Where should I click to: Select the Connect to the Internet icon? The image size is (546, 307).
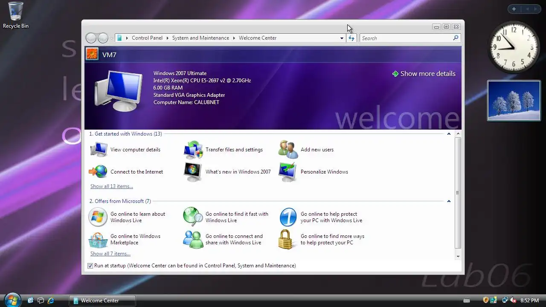coord(99,172)
